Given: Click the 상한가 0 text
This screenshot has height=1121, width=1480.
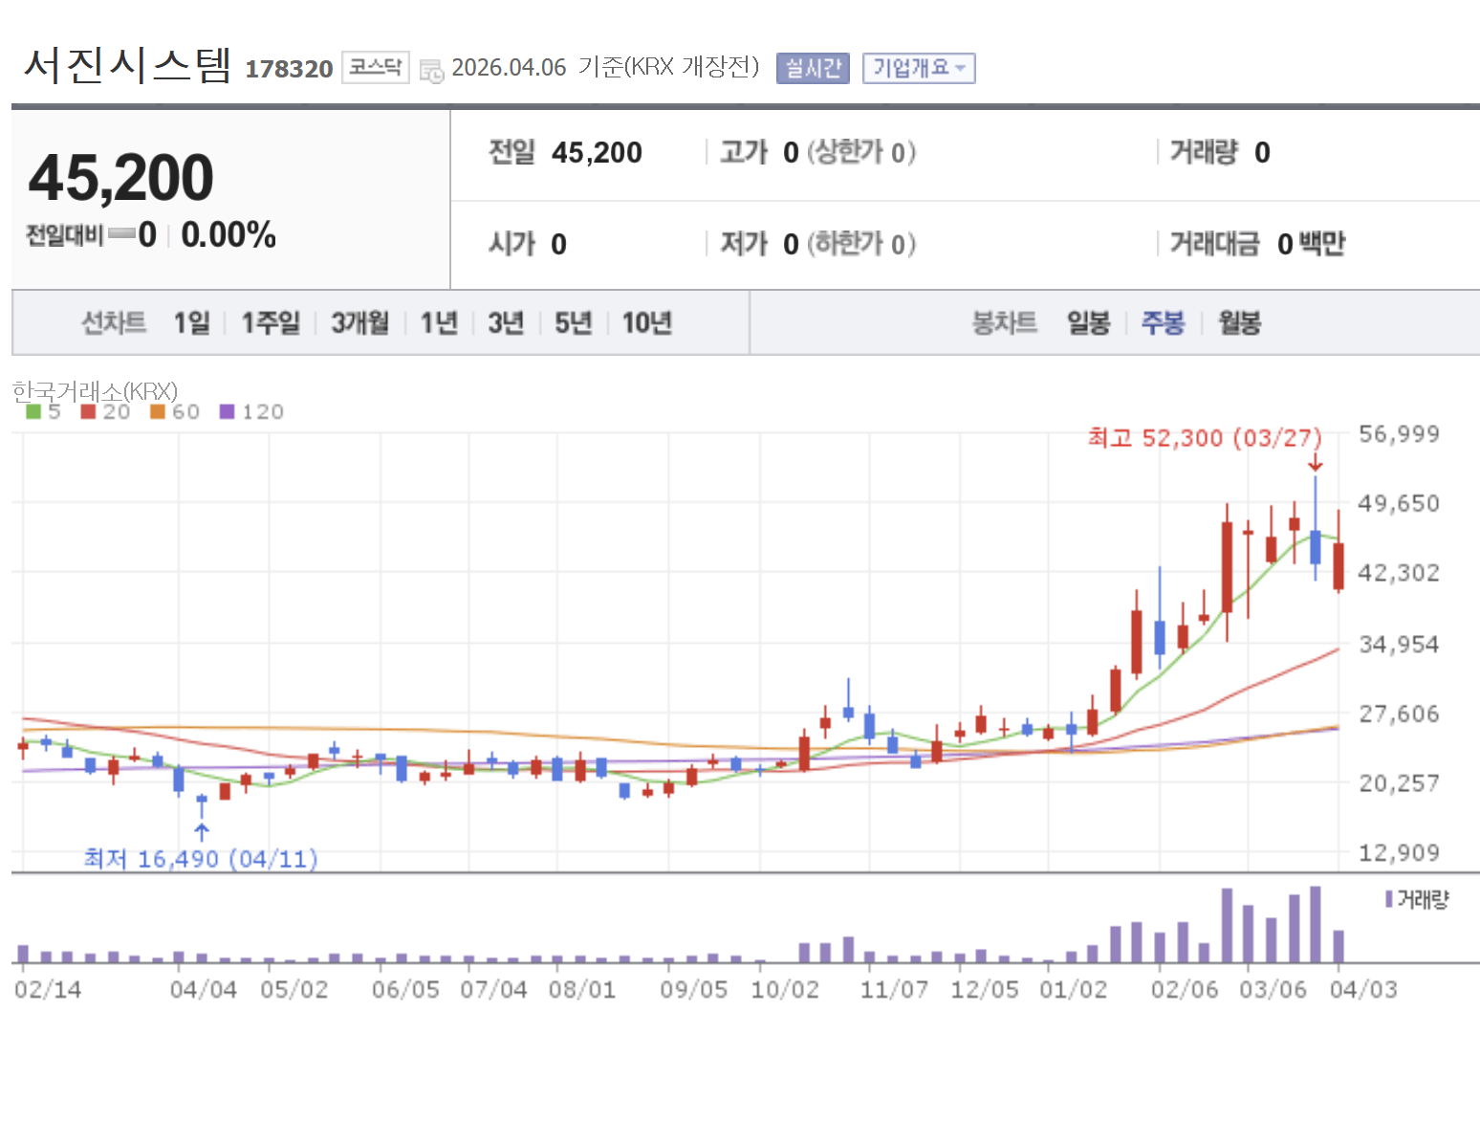Looking at the screenshot, I should pos(860,152).
